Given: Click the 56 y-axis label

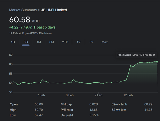Looking at the screenshot, I should [11, 83].
